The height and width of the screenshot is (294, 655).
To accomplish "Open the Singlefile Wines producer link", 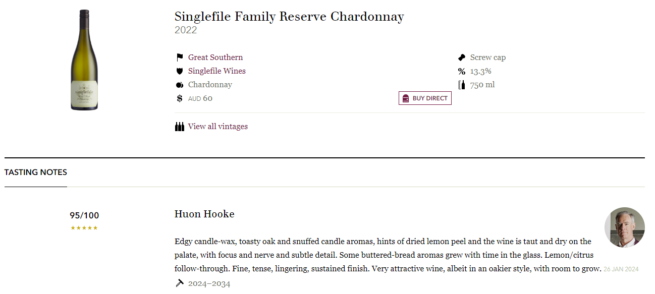I will (x=217, y=71).
